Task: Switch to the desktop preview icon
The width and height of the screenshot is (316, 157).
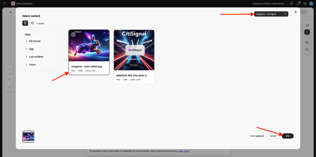Action: 307,25
